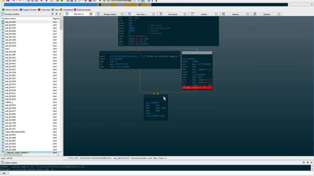The width and height of the screenshot is (314, 176).
Task: Sort by the Segment column header
Action: [x=56, y=19]
